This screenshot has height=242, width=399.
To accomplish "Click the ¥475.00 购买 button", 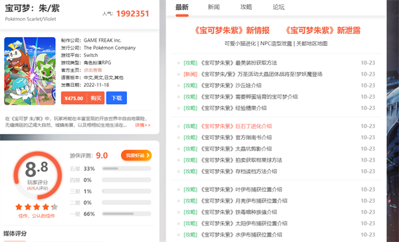I will (82, 98).
